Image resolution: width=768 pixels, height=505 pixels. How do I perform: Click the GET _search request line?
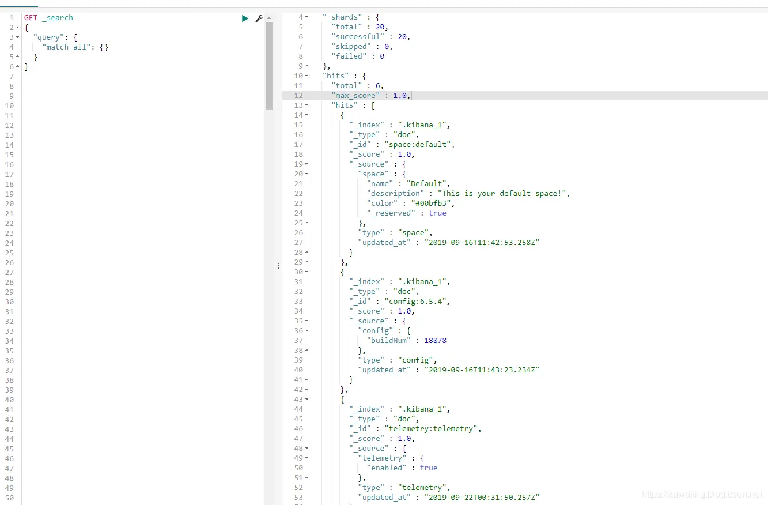(x=48, y=18)
